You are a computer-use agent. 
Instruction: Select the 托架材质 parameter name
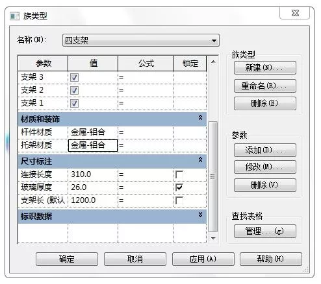36,145
